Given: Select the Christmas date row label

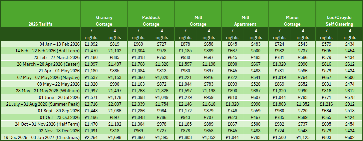Looking at the screenshot, I should point(42,138).
